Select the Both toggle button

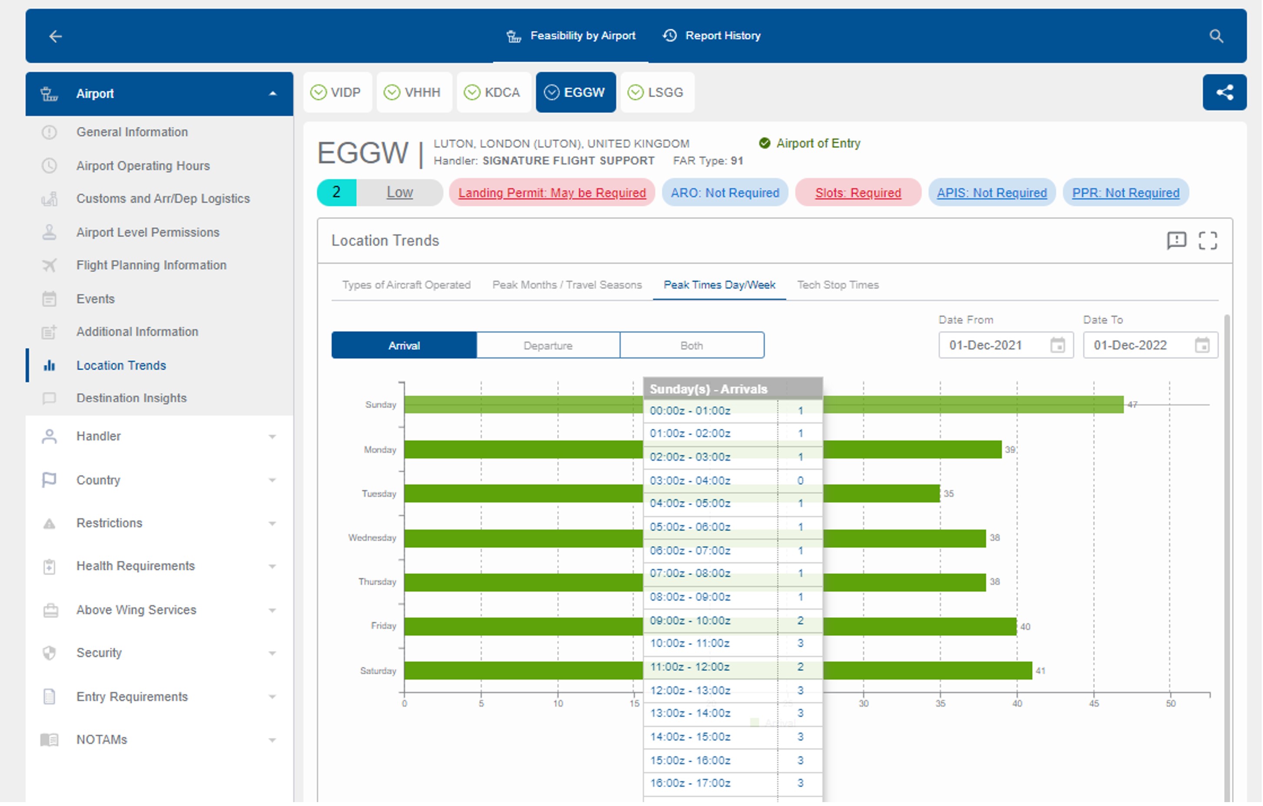point(692,345)
